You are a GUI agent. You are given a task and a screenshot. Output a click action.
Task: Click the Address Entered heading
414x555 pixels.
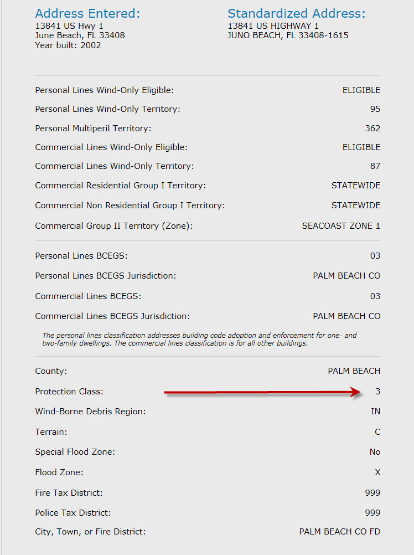[87, 13]
